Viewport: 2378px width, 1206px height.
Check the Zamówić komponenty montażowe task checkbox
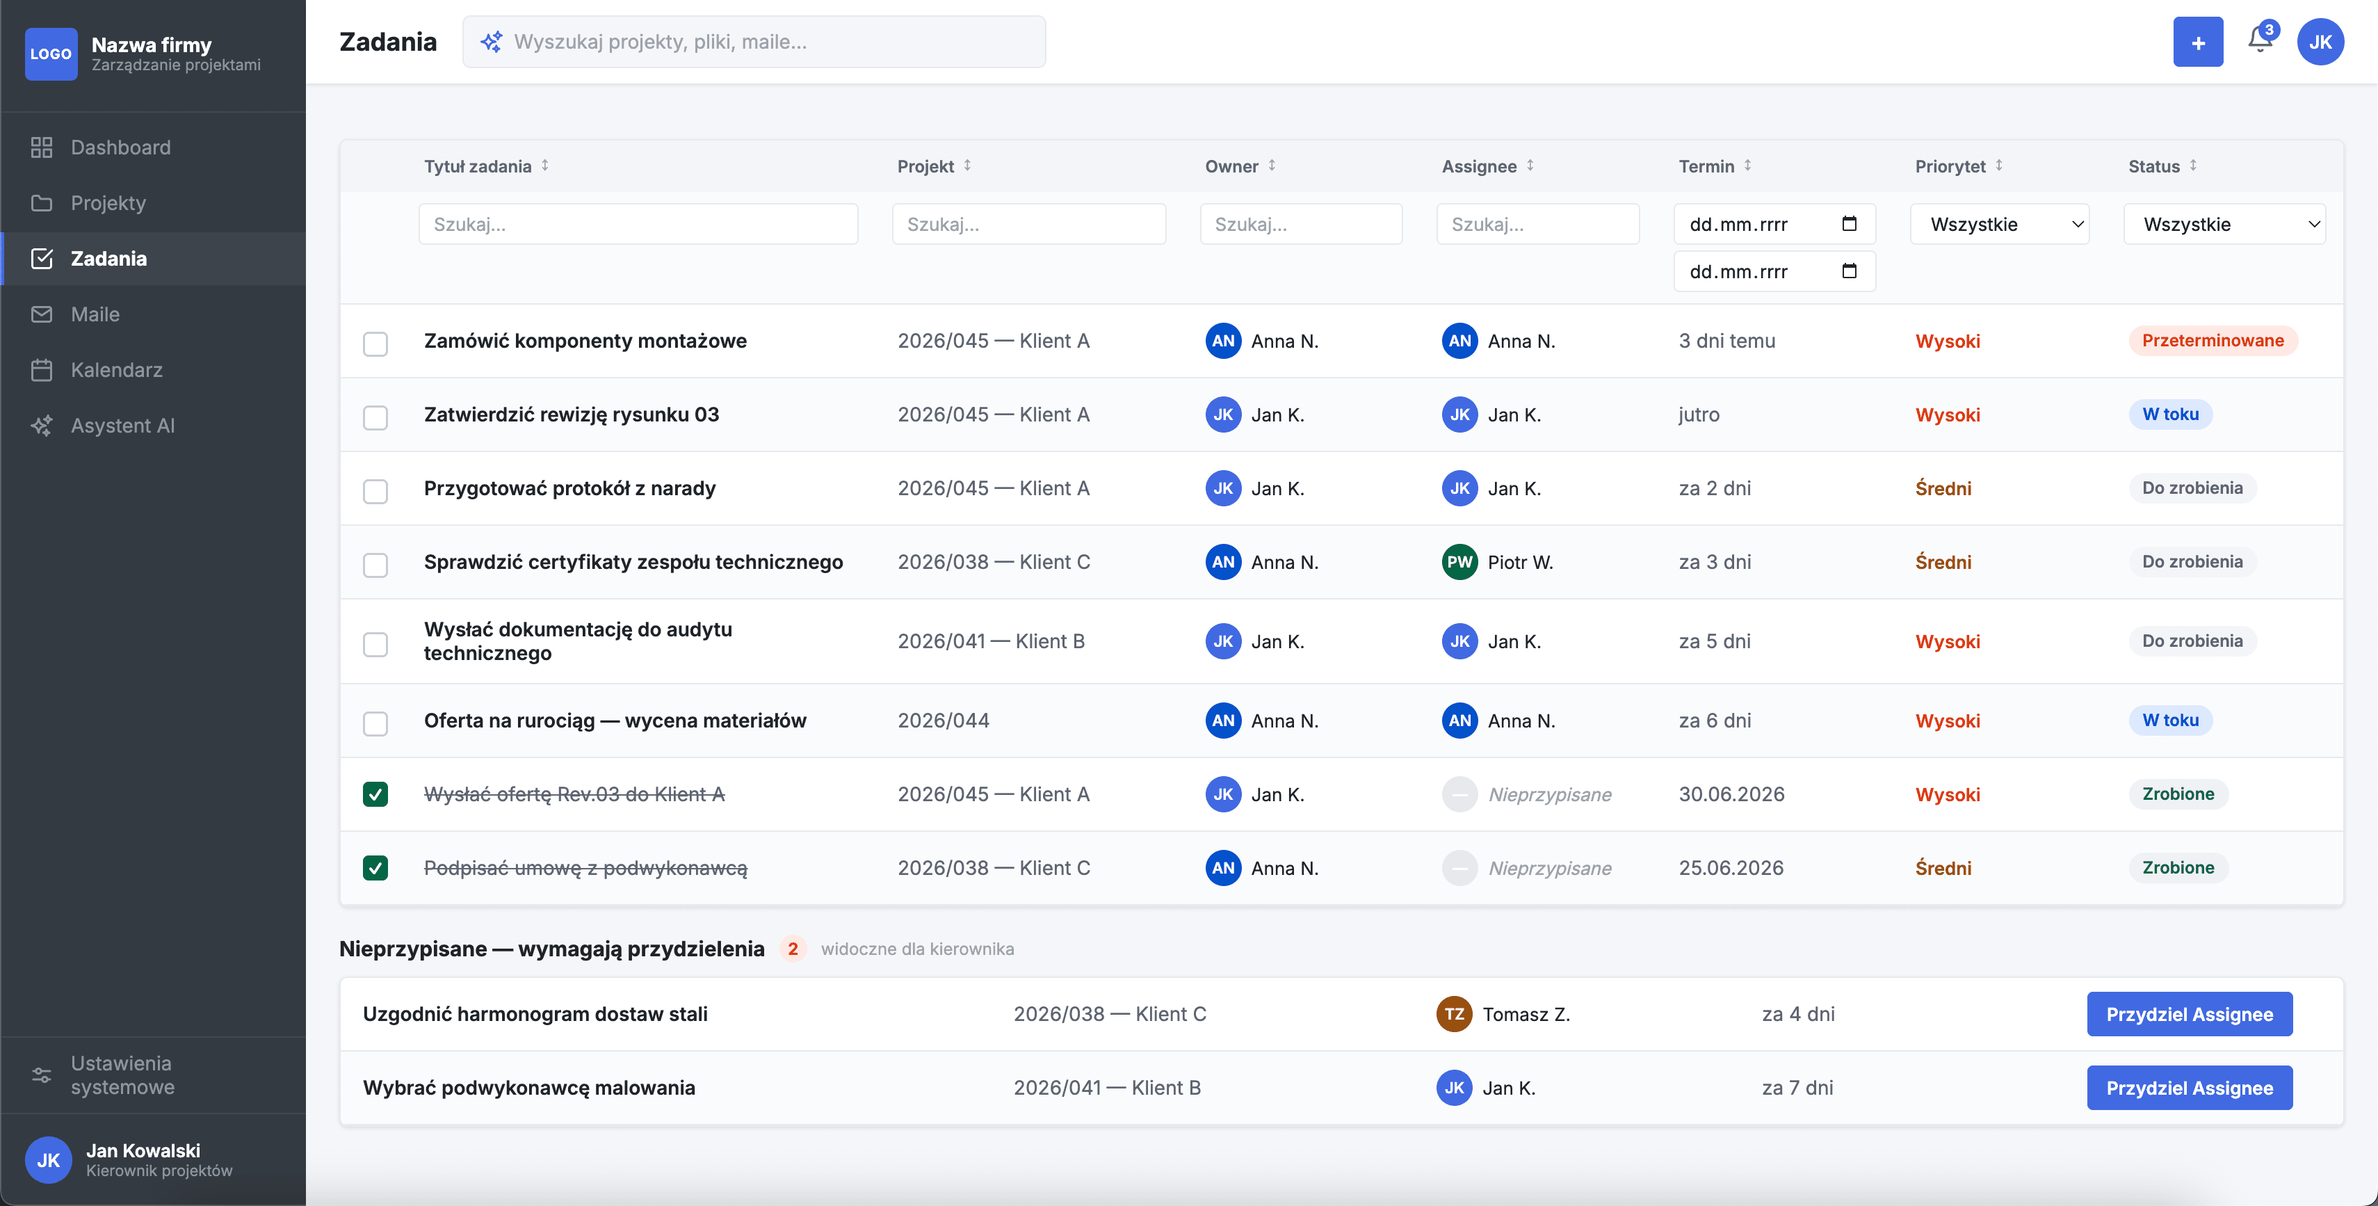click(x=375, y=344)
